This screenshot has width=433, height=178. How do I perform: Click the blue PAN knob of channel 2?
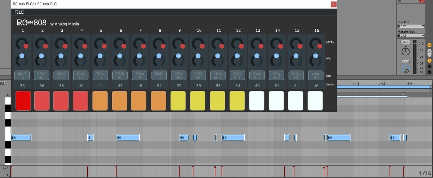pos(41,56)
